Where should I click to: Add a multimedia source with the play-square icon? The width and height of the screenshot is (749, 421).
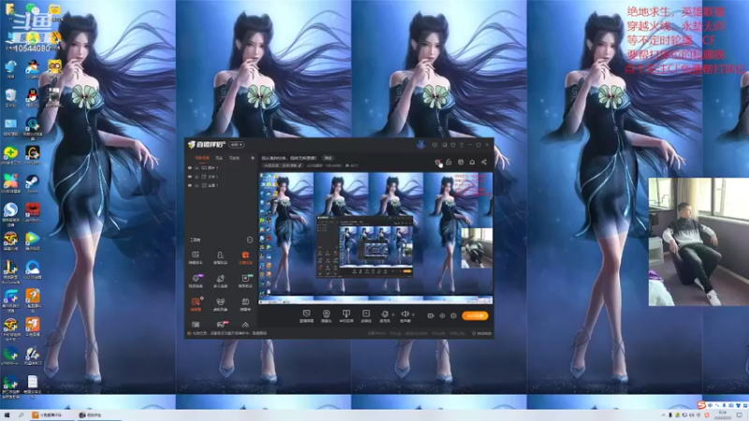click(x=366, y=315)
